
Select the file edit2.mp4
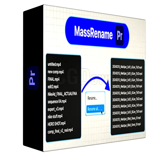[x=53, y=86]
